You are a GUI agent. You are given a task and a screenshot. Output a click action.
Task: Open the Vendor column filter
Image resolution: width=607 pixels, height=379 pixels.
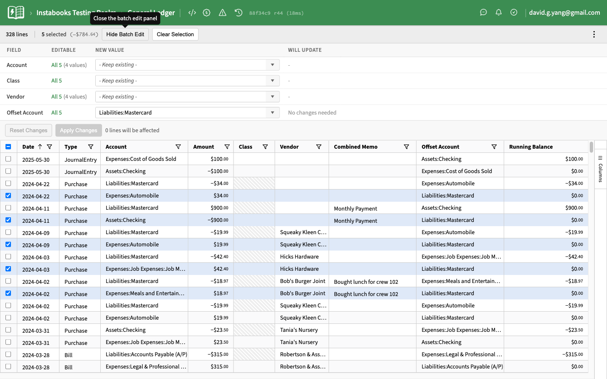[x=319, y=147]
